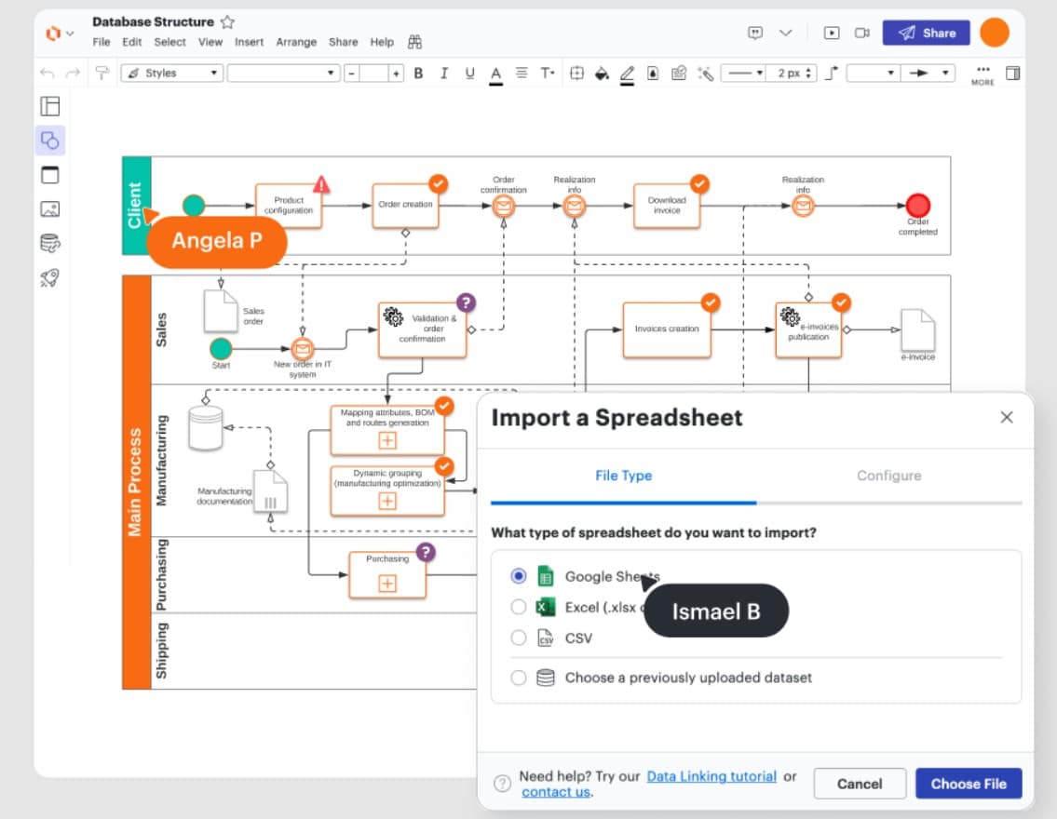This screenshot has height=819, width=1057.
Task: Open the Styles dropdown
Action: click(172, 73)
